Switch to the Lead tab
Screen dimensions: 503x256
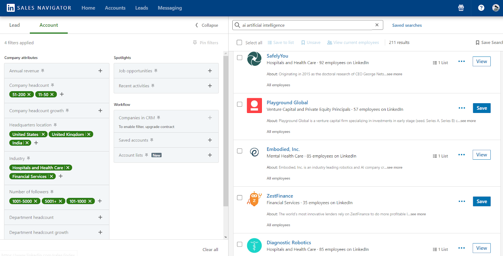point(14,25)
